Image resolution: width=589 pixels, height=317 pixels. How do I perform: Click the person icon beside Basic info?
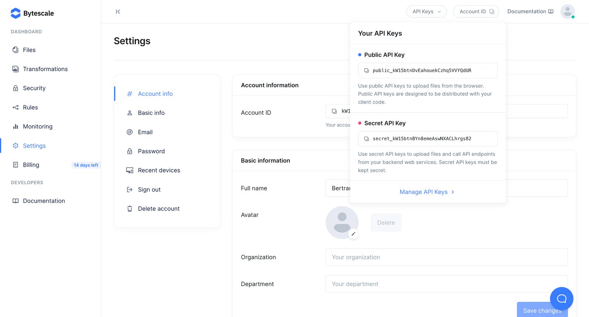[x=130, y=113]
